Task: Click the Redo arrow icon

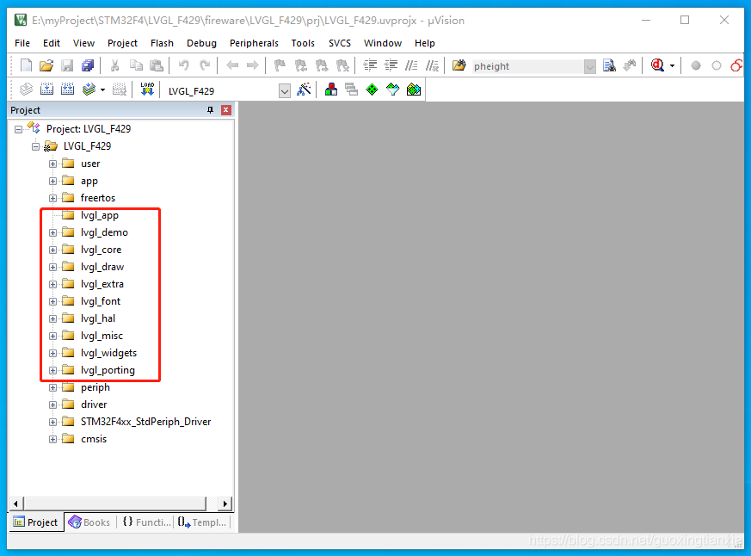Action: pos(205,65)
